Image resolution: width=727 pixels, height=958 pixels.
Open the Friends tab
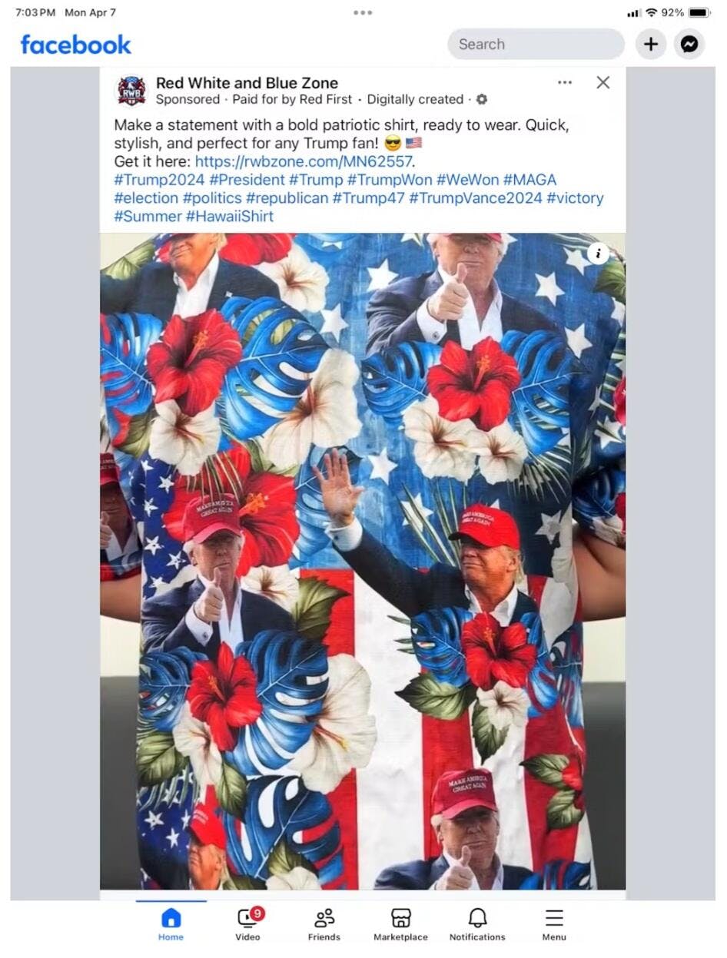(324, 924)
